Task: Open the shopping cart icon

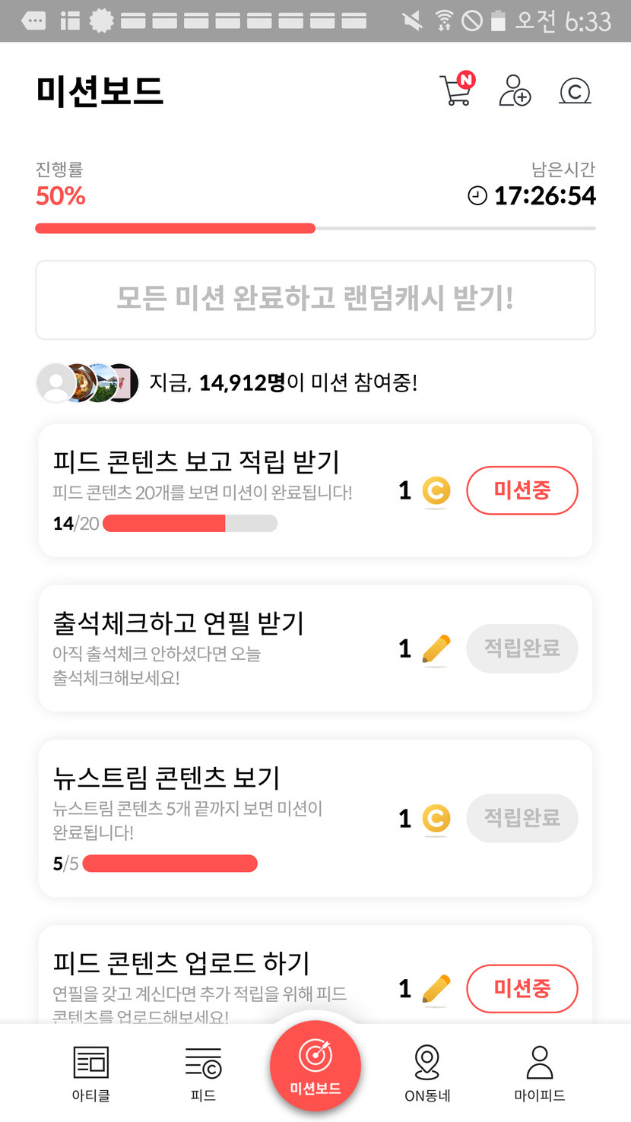Action: click(456, 90)
